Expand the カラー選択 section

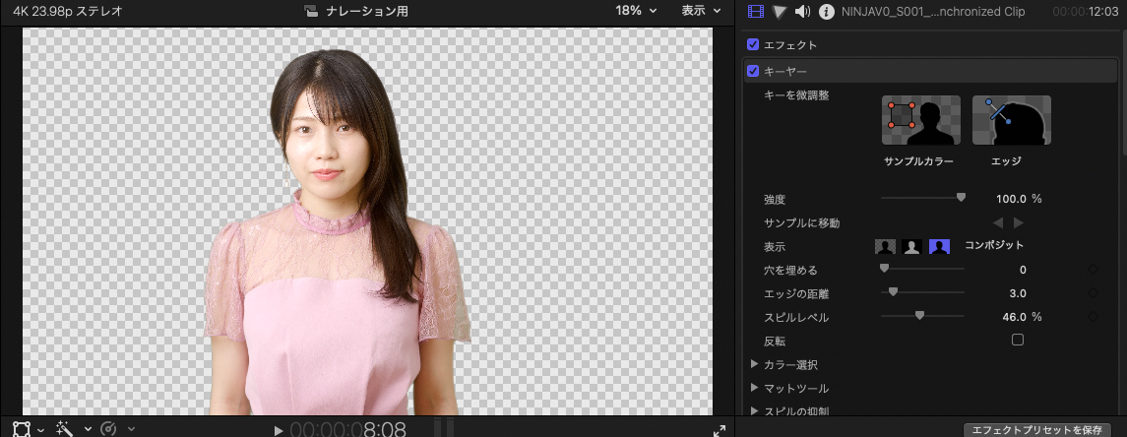click(x=755, y=364)
